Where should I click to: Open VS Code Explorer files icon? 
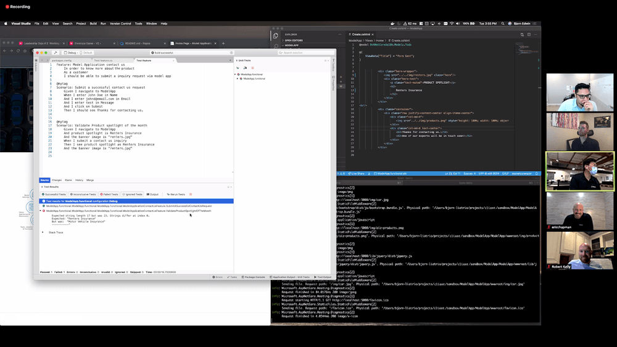(276, 36)
